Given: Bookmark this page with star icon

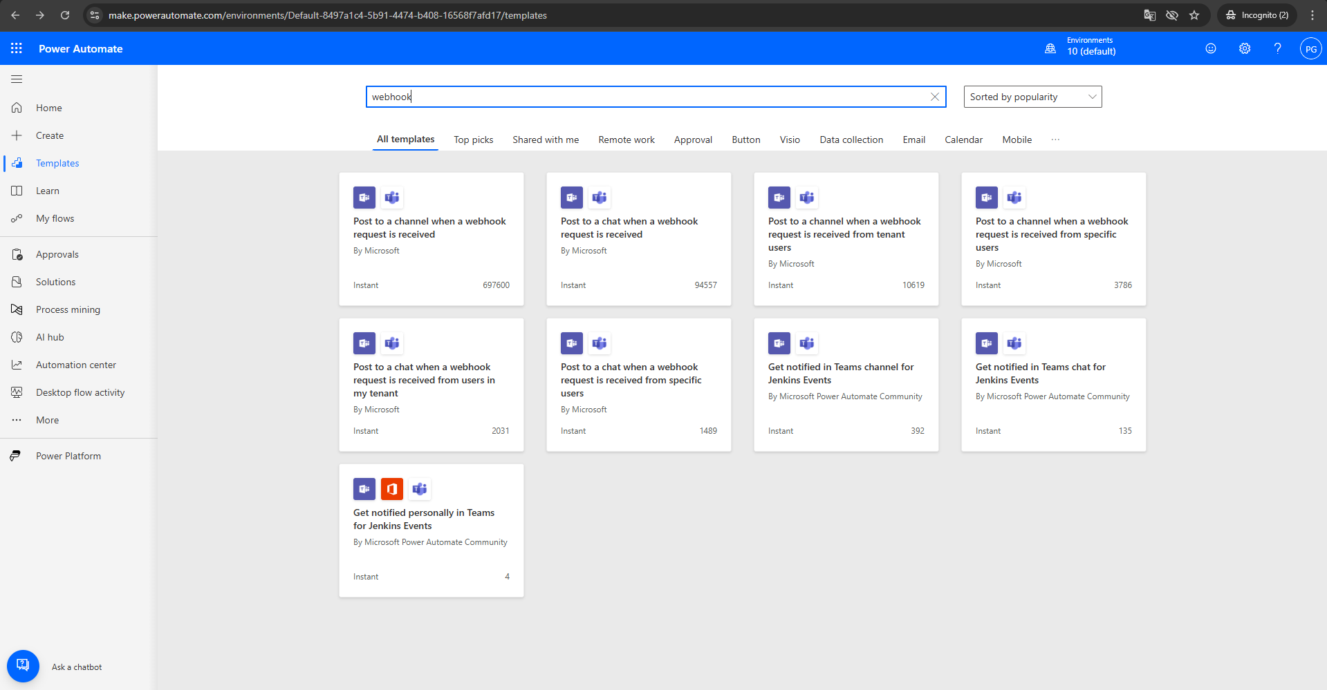Looking at the screenshot, I should tap(1194, 15).
